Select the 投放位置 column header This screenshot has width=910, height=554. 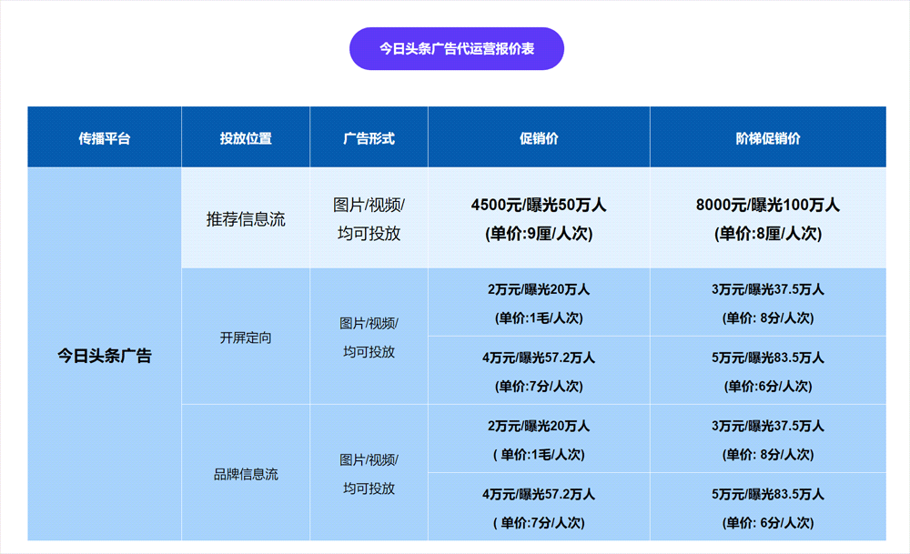246,137
